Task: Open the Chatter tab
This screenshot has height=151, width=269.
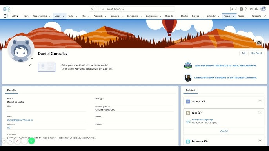Action: (184, 16)
